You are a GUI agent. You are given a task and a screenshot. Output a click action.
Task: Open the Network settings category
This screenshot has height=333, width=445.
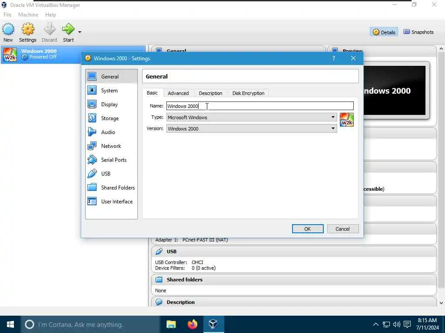pos(111,146)
